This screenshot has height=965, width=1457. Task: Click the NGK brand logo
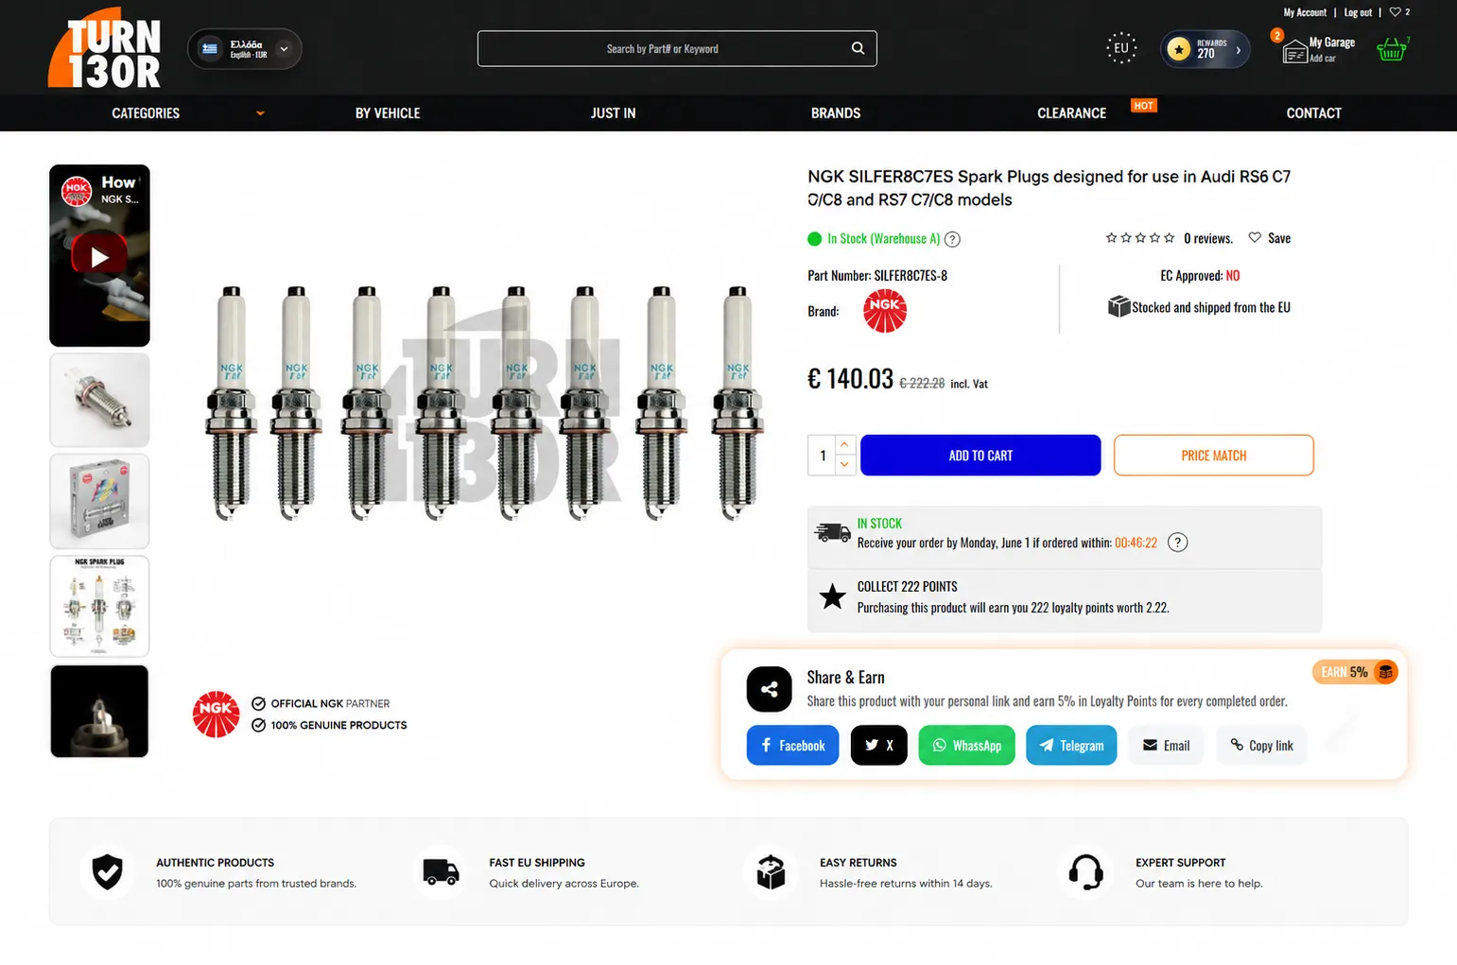(885, 311)
